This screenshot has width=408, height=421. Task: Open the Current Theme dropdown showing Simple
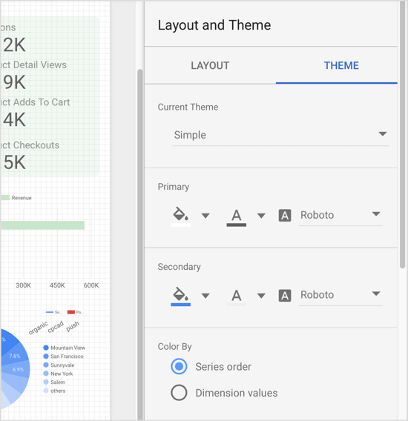click(280, 135)
